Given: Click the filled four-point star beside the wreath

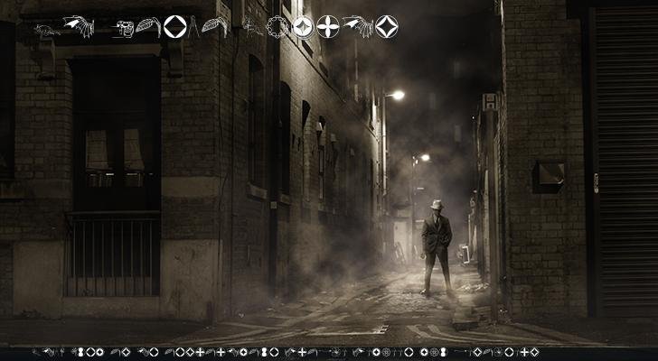Looking at the screenshot, I should pyautogui.click(x=303, y=27).
